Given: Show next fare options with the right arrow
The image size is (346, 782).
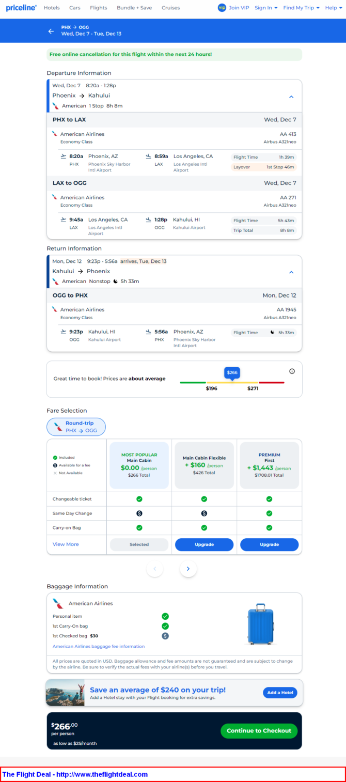Looking at the screenshot, I should point(188,569).
